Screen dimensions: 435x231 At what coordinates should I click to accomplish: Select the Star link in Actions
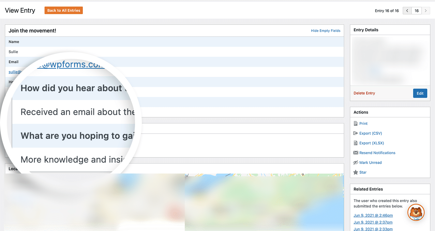tap(363, 172)
